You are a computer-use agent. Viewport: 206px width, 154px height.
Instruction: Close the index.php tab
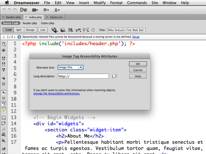point(26,17)
